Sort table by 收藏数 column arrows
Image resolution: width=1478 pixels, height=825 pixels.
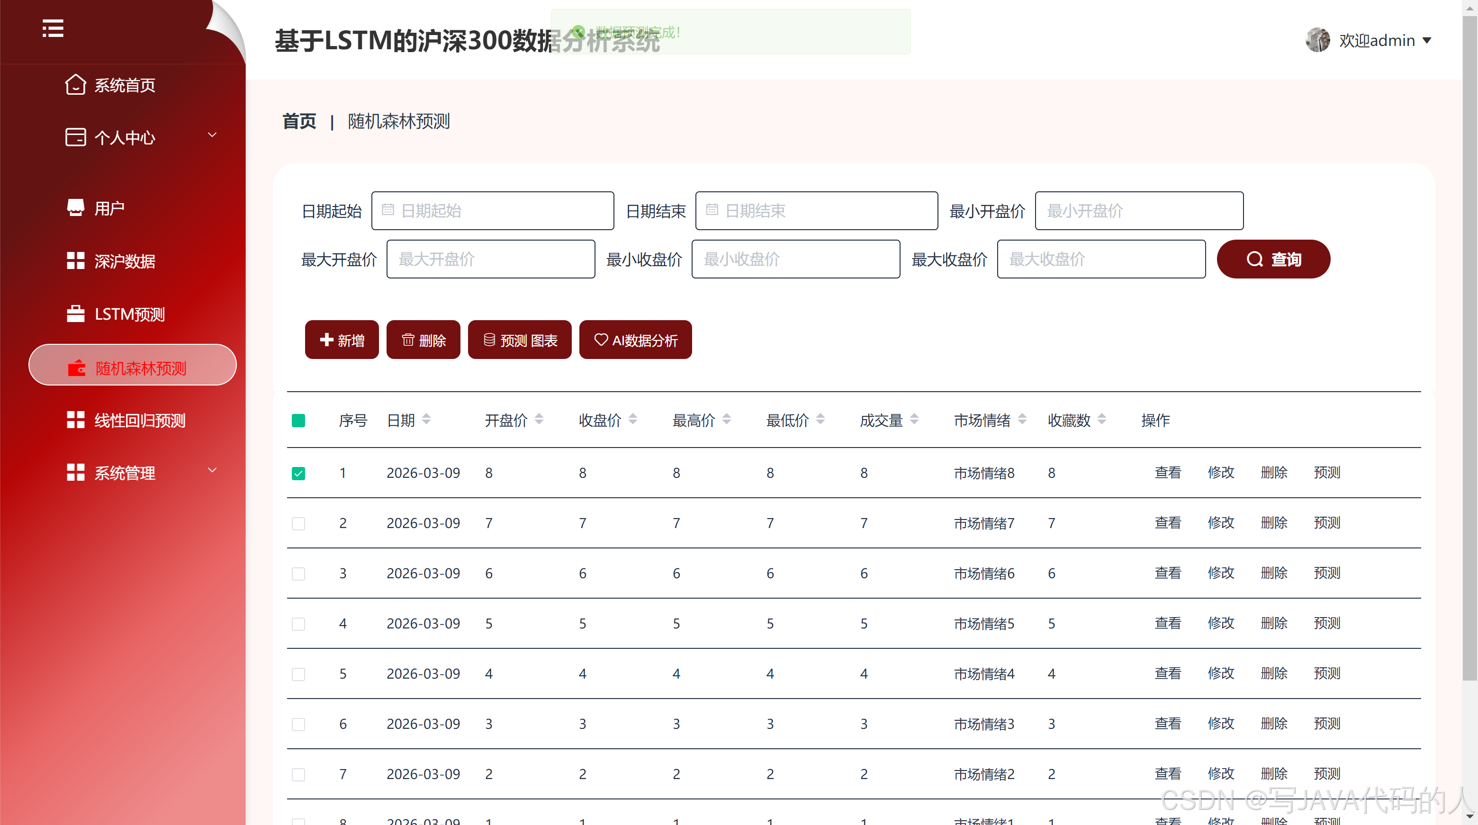[1101, 419]
